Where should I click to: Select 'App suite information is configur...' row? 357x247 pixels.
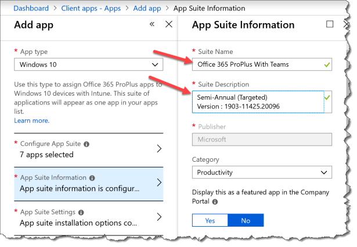click(88, 184)
